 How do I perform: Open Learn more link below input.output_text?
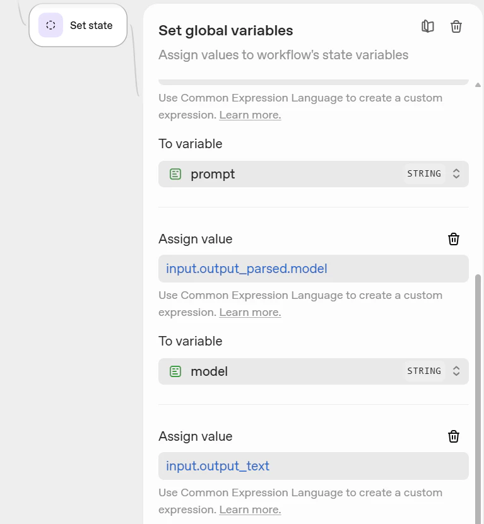click(x=250, y=509)
